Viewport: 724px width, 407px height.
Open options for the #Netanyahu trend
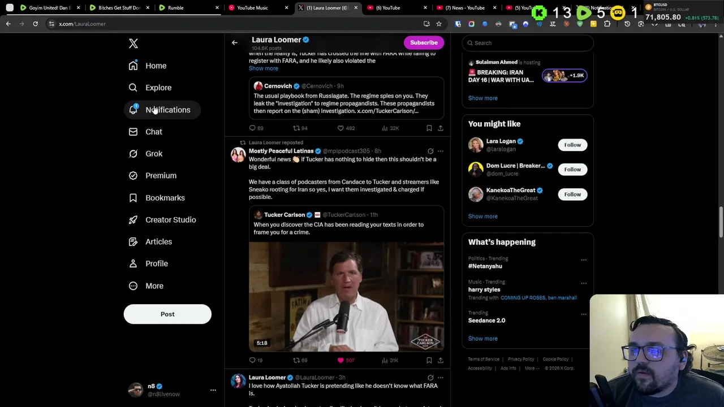click(x=584, y=260)
